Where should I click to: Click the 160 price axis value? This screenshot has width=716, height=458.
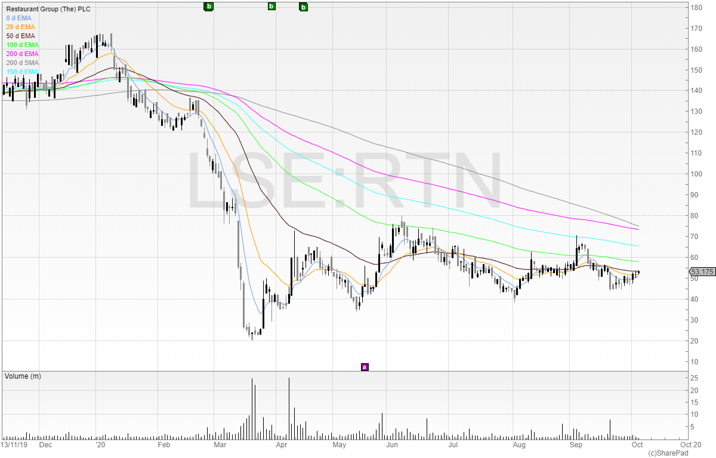pyautogui.click(x=696, y=49)
